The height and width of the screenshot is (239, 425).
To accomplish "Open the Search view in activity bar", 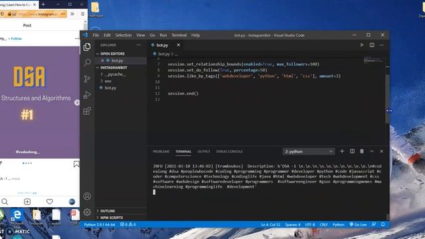I will (87, 62).
